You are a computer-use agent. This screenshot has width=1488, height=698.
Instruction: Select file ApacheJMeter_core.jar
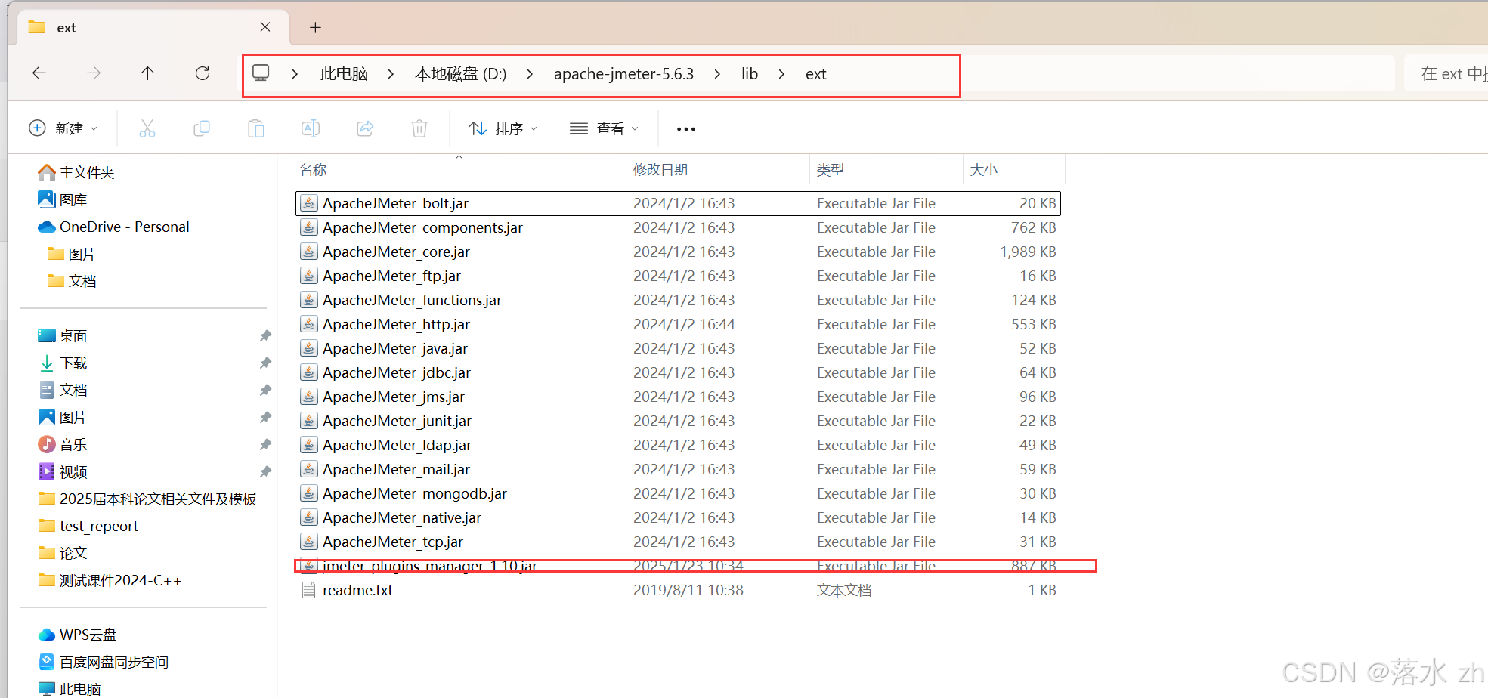tap(678, 252)
